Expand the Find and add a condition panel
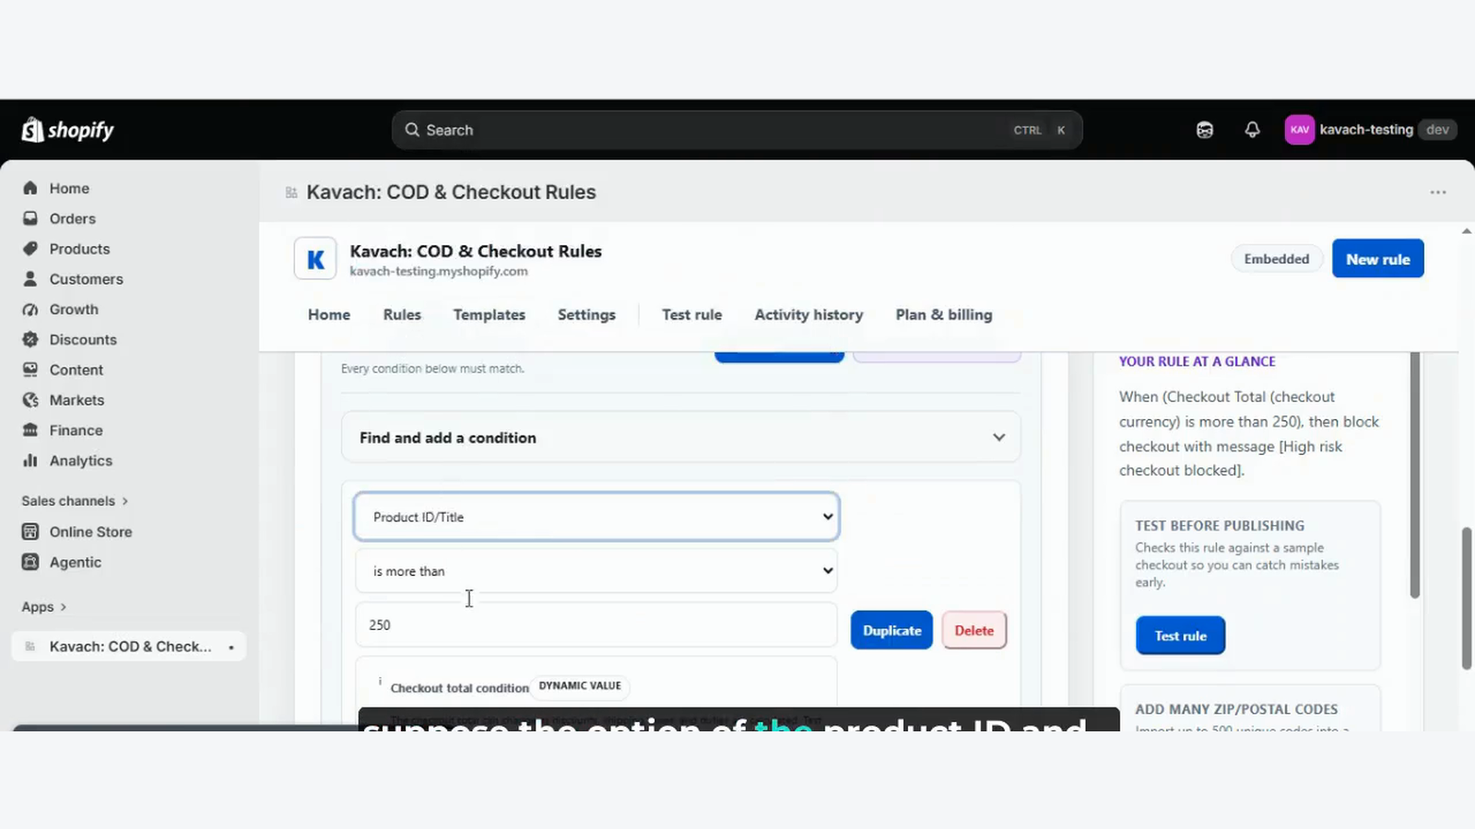The image size is (1475, 829). point(681,438)
